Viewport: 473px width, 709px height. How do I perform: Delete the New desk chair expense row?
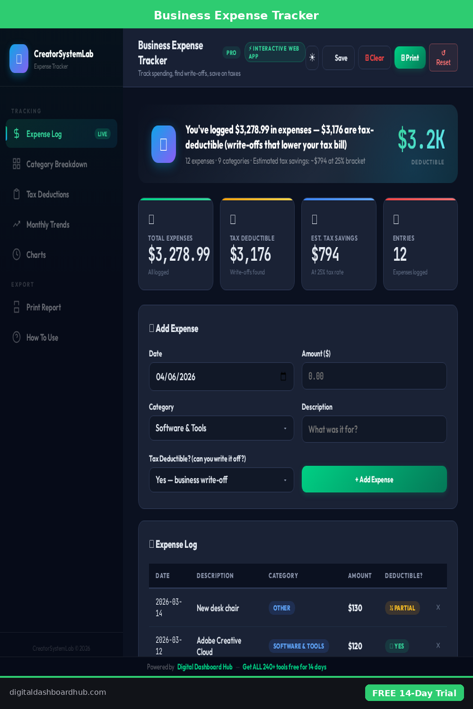438,607
